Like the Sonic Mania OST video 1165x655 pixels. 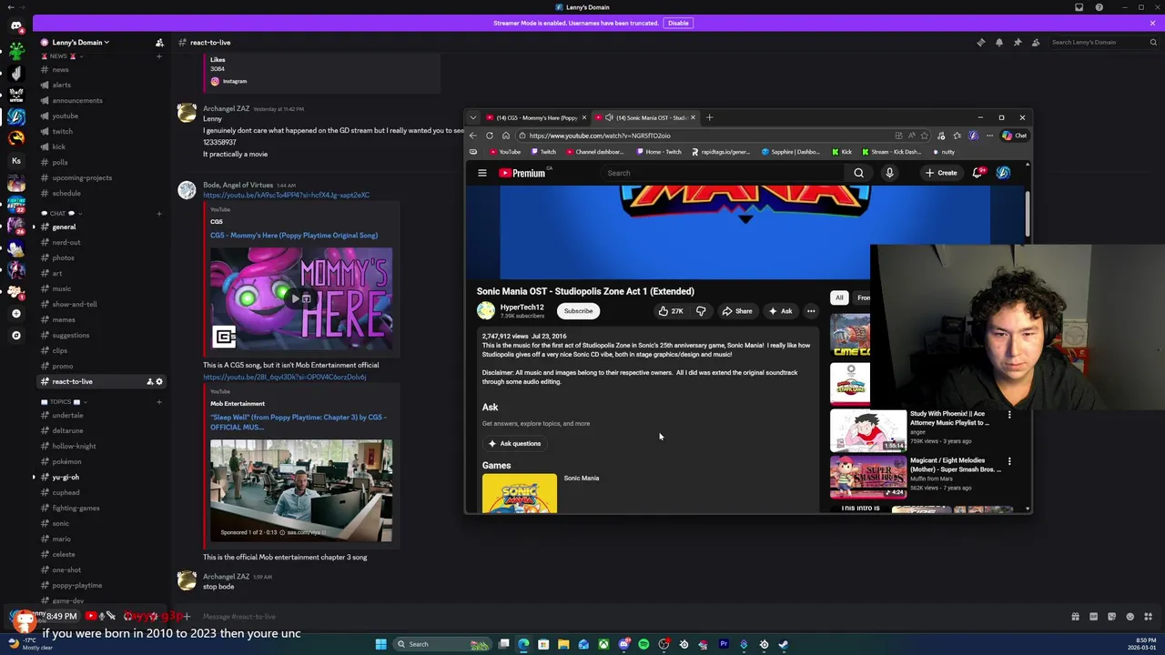point(671,311)
